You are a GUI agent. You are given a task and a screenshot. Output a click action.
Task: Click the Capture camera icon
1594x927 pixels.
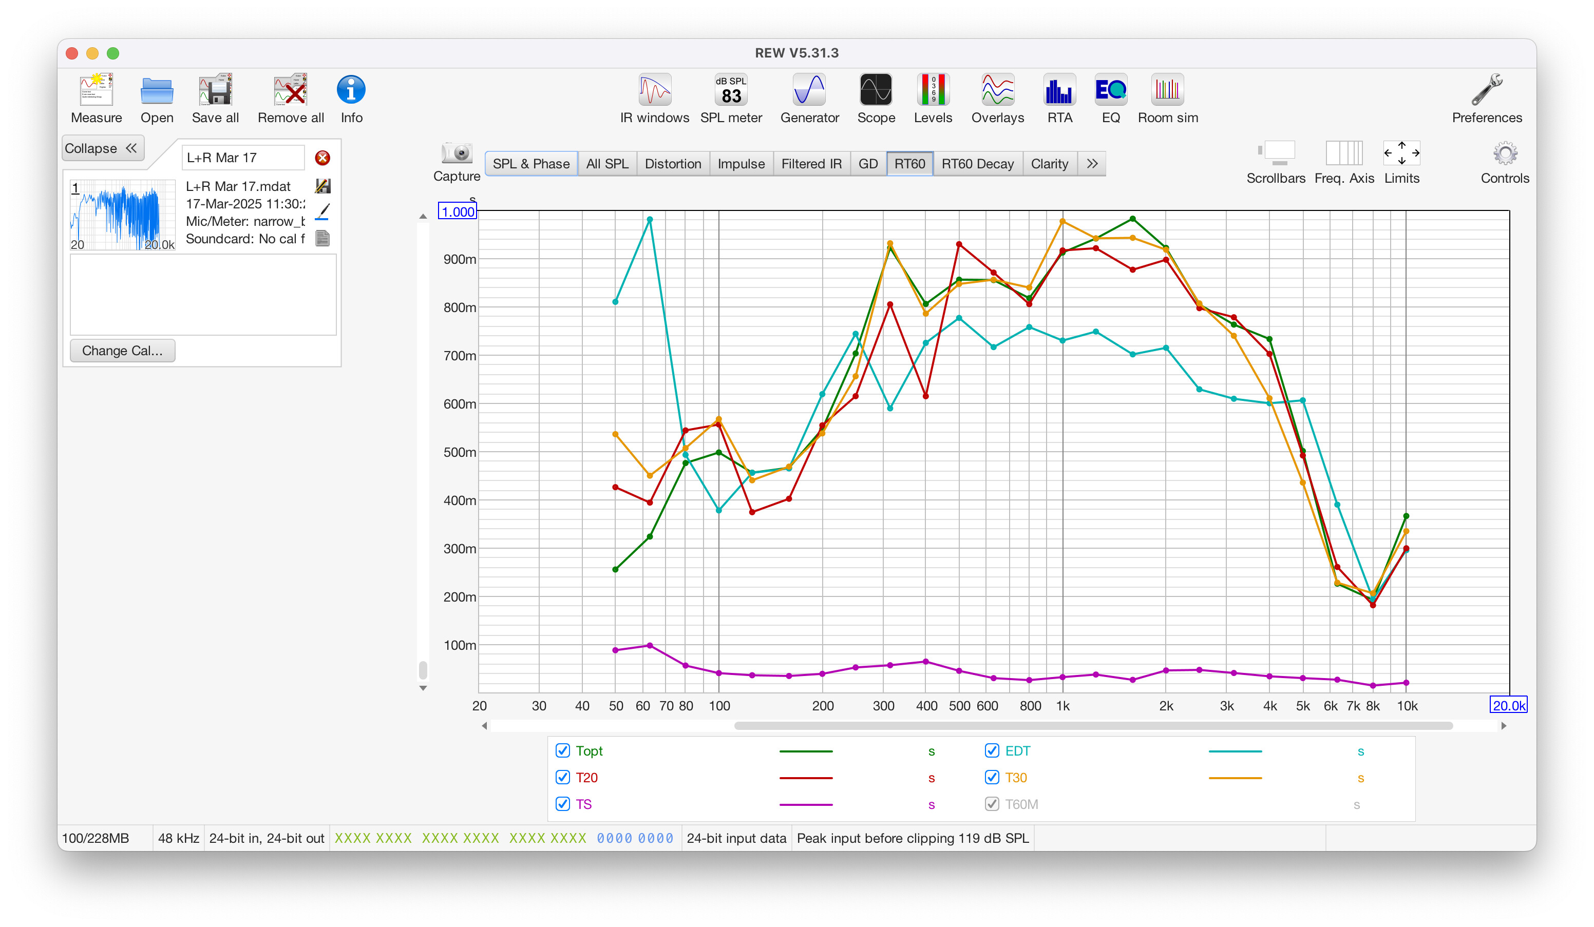456,153
